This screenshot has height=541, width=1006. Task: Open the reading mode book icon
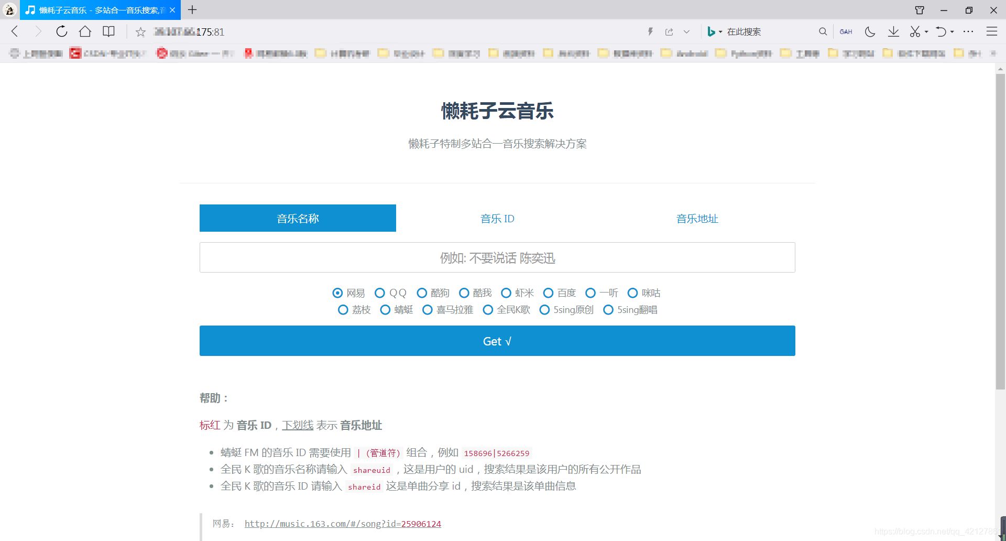(108, 31)
